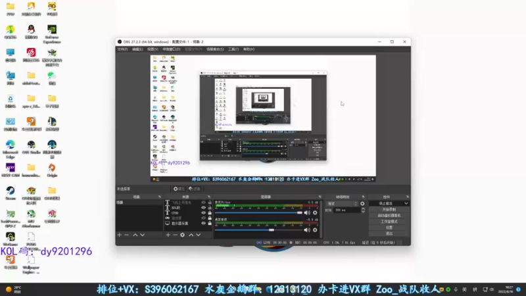Screen dimensions: 526x296
Task: Hide the 显示器采集 display capture source
Action: coord(203,223)
